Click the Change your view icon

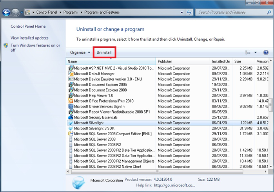pos(248,52)
